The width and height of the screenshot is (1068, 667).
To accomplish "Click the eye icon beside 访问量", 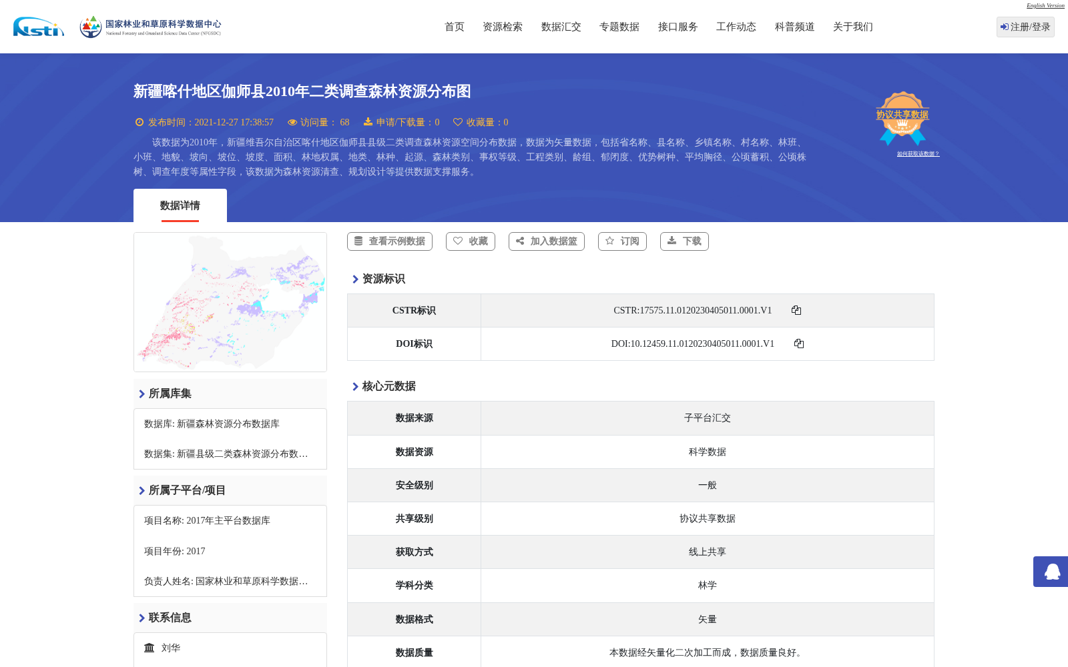I will click(292, 122).
